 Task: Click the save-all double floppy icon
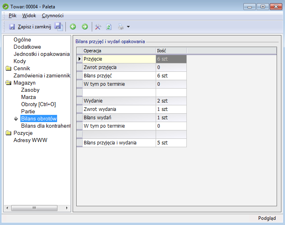click(x=59, y=27)
